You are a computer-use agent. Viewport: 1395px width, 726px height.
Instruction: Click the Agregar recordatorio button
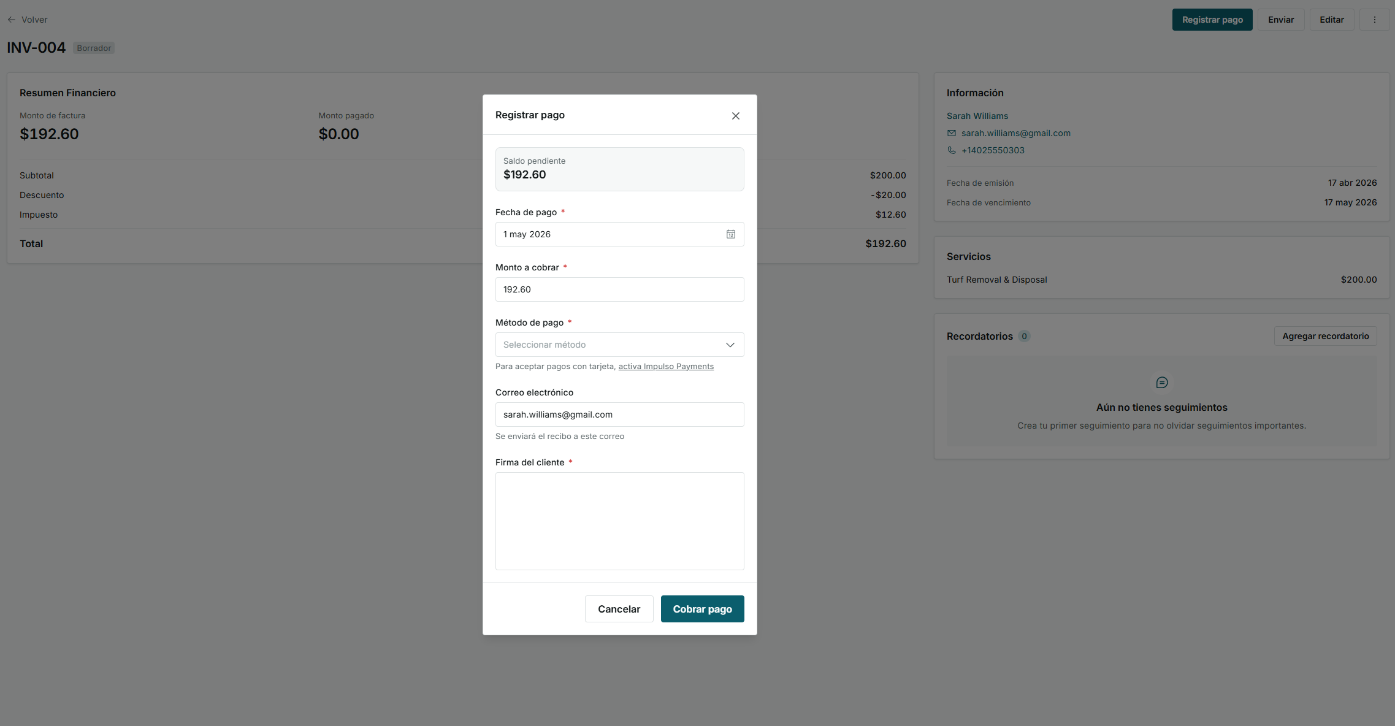click(x=1325, y=336)
